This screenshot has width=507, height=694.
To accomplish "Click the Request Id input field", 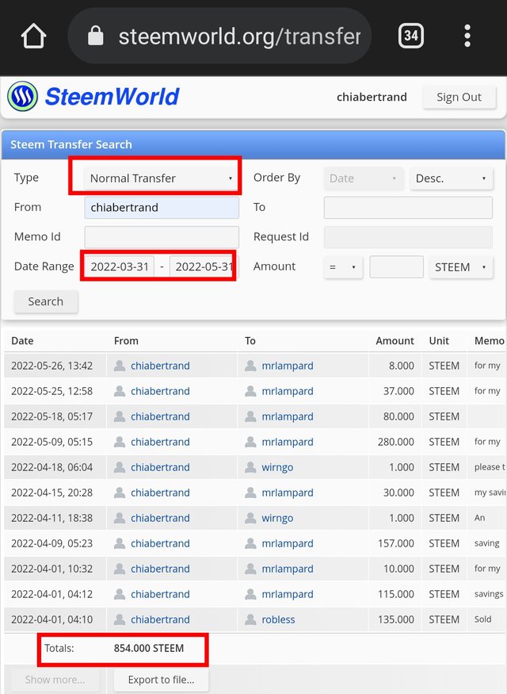I will 408,237.
